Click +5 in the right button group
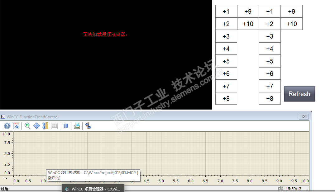Screen dimensions: 335x192 point(270,61)
